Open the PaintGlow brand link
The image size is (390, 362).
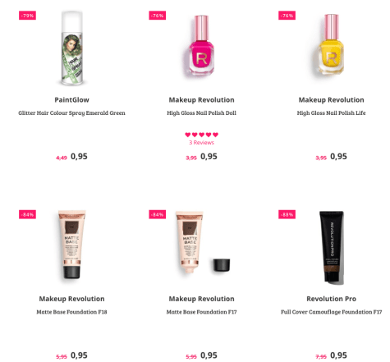tap(71, 100)
